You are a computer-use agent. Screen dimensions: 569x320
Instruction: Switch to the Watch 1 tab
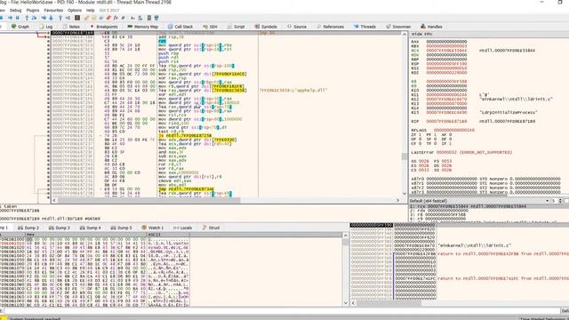(x=153, y=228)
